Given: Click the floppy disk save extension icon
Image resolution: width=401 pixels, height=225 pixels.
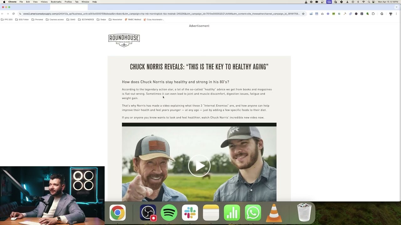Looking at the screenshot, I should 317,14.
